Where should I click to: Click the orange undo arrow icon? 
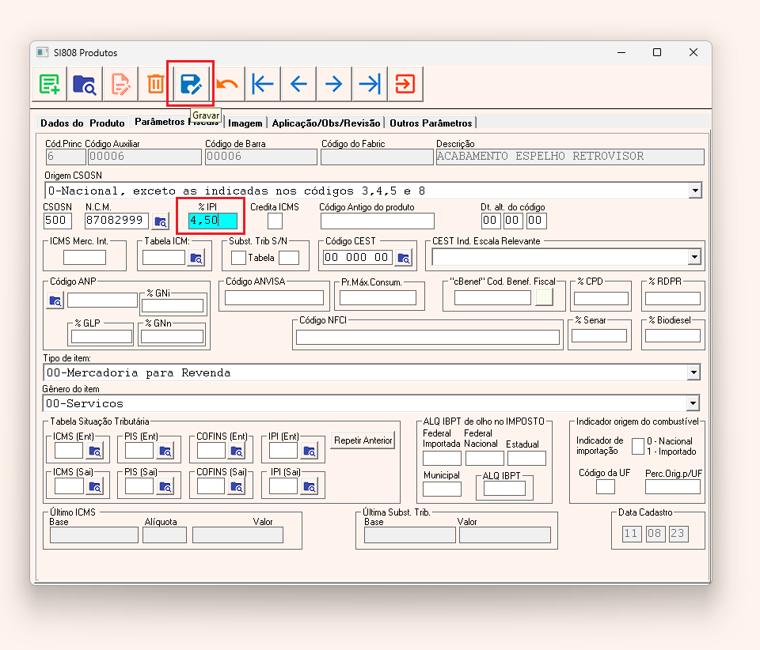[x=227, y=84]
